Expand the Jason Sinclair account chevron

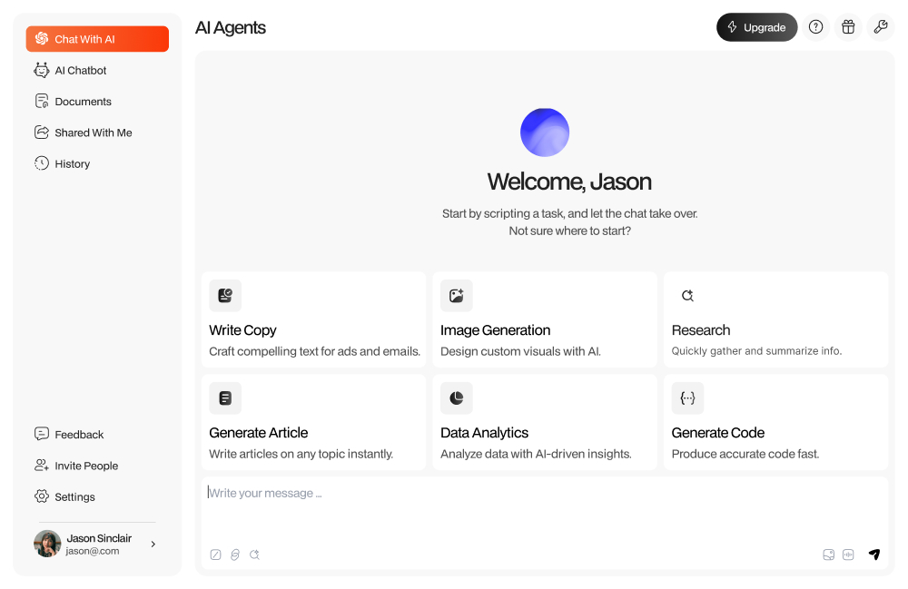point(153,545)
